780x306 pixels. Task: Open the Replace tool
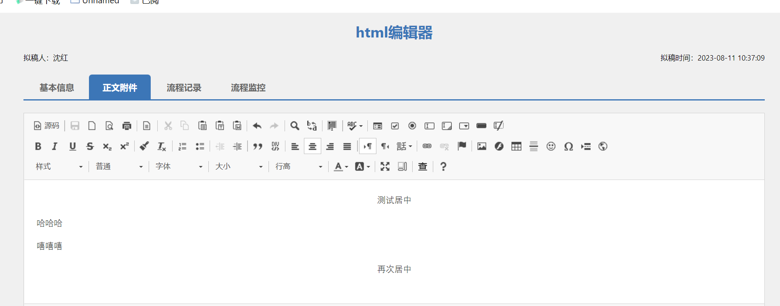pyautogui.click(x=312, y=126)
